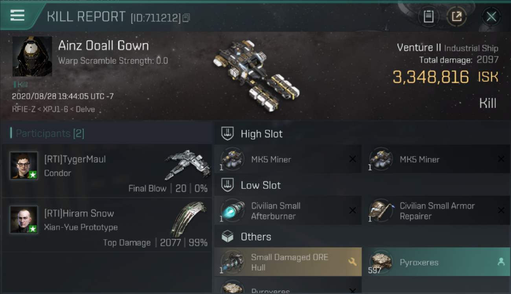Open Ainz Ooall Gown's portrait

(x=32, y=56)
